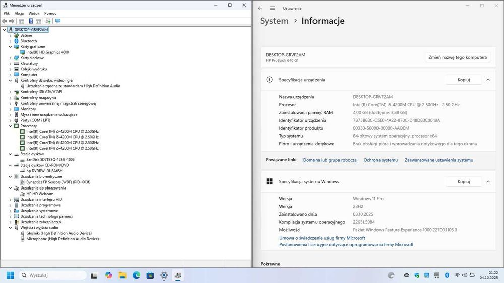Collapse the Stacje dysków category
Viewport: 504px width, 283px height.
[x=10, y=154]
